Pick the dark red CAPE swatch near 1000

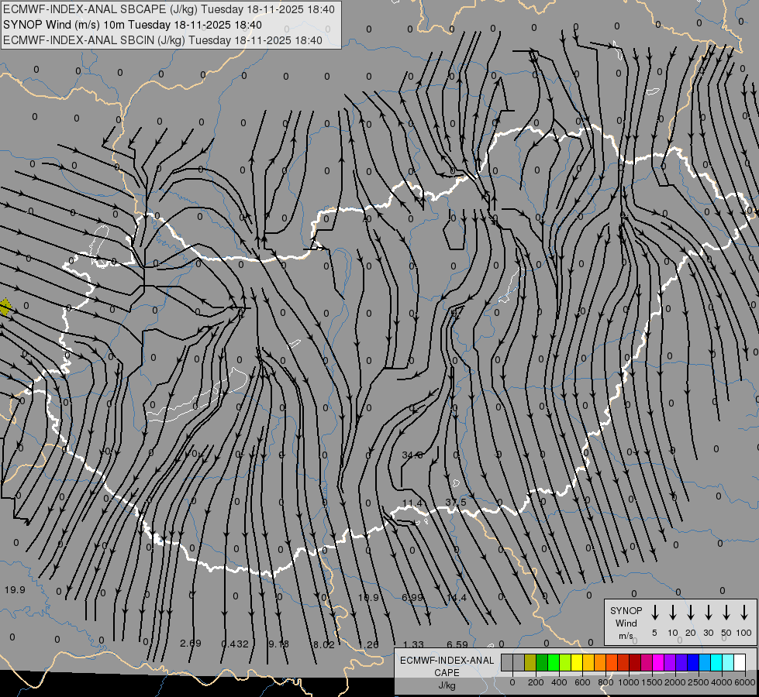(x=635, y=663)
